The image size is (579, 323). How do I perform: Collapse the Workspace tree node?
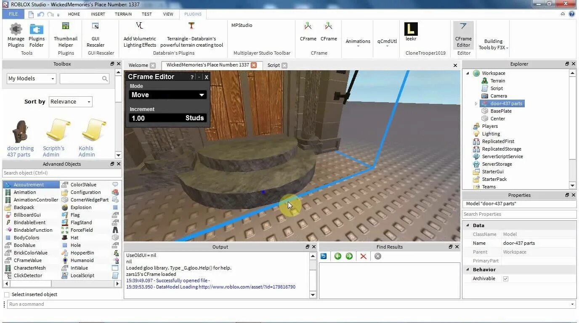(x=467, y=73)
